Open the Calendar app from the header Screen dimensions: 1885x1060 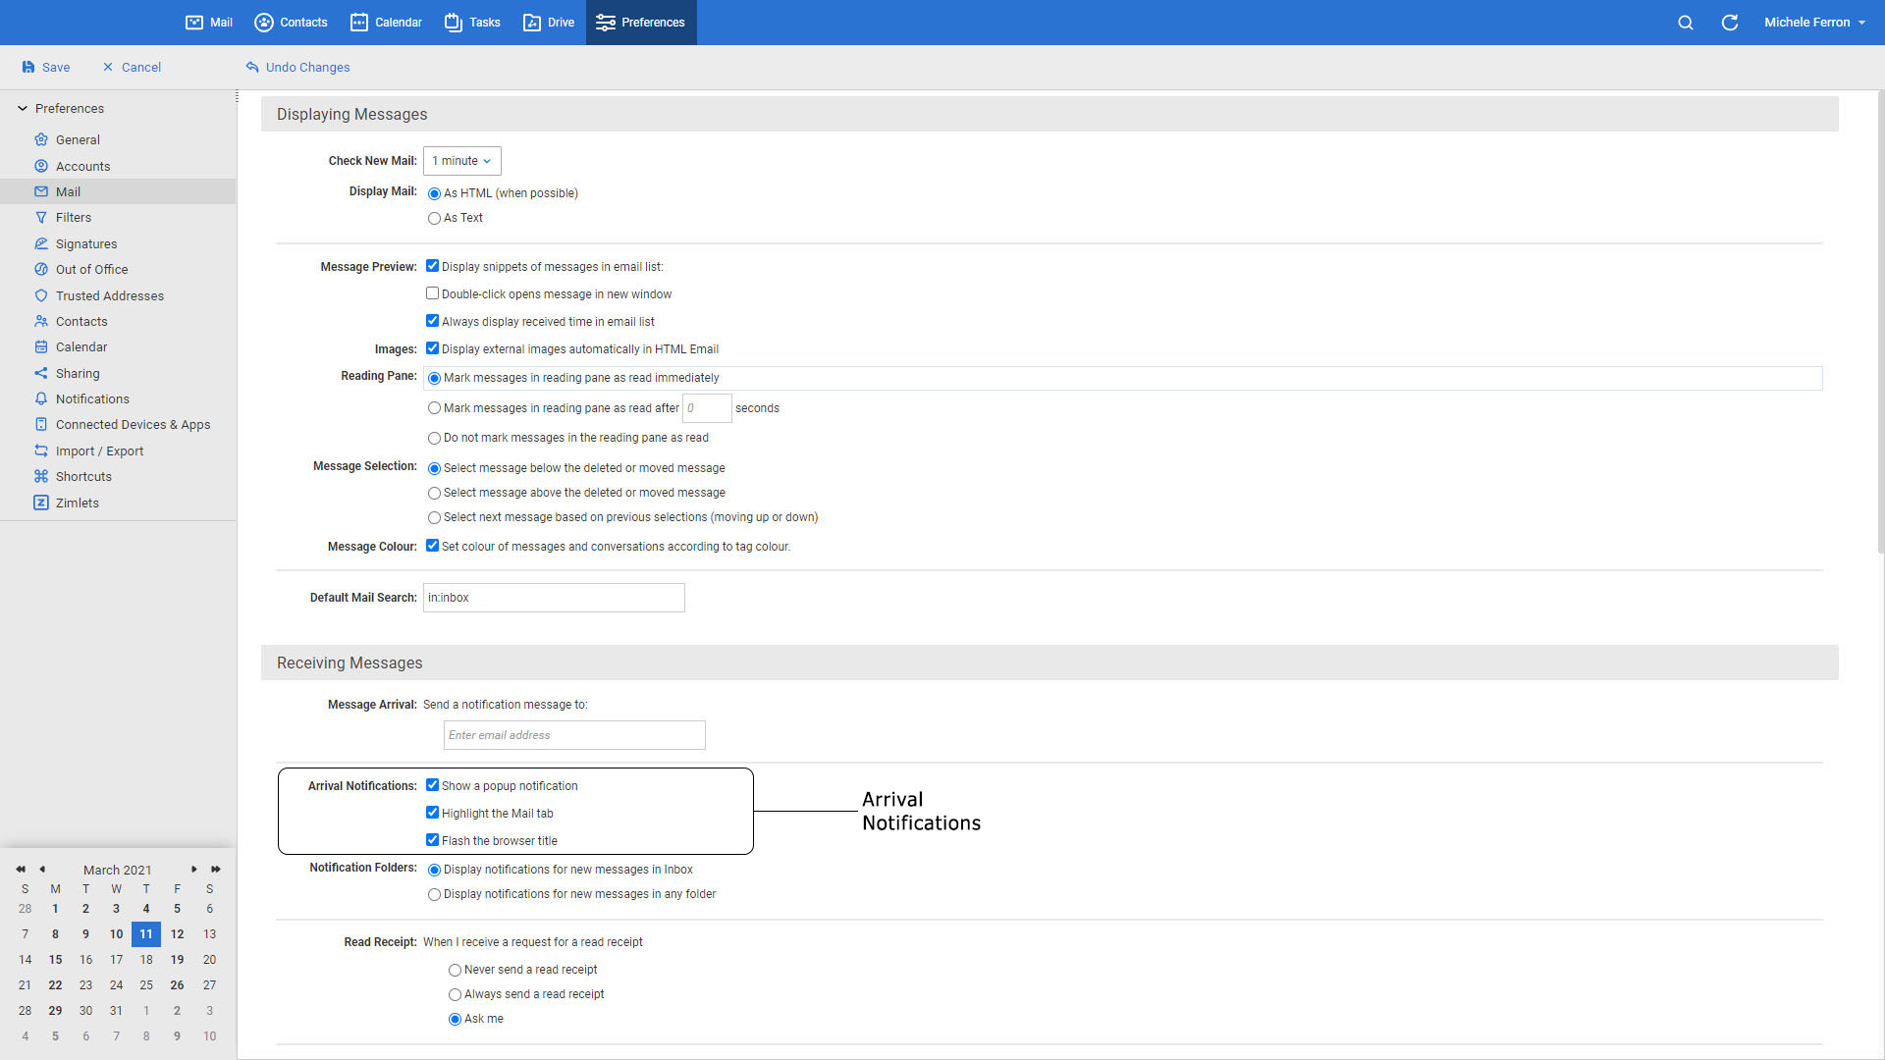385,22
